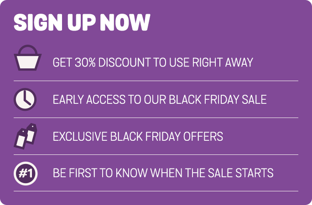Screen dimensions: 312x205
Task: Open Early Access to Black Friday Sale line
Action: (x=160, y=99)
